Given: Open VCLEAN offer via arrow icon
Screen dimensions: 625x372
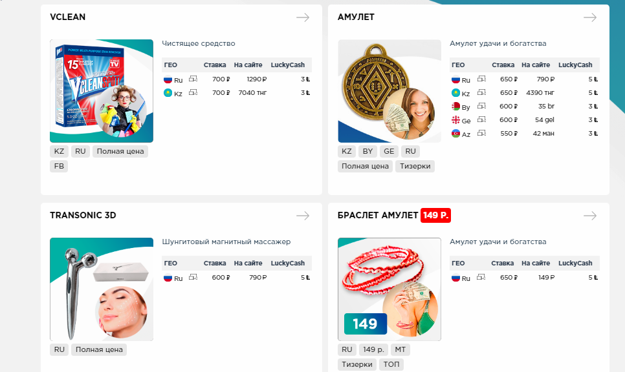Looking at the screenshot, I should point(303,17).
